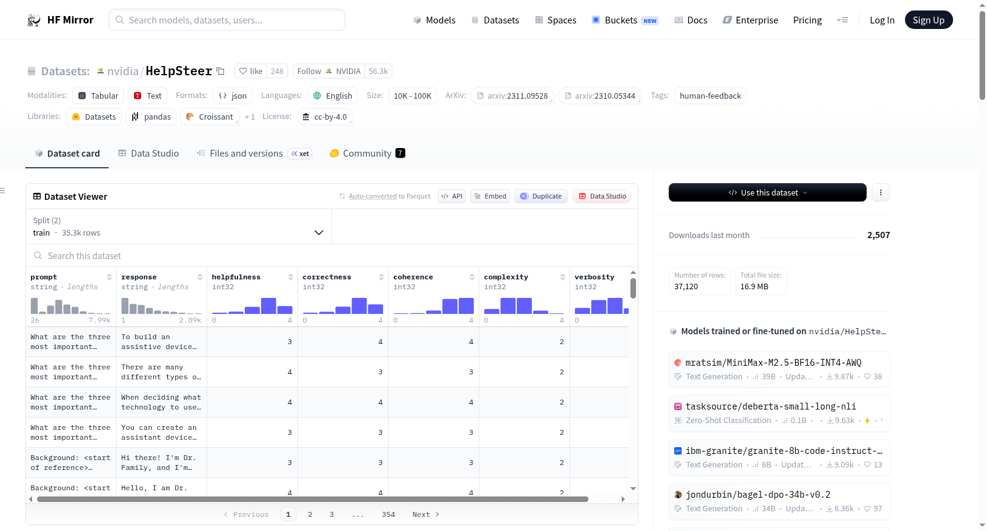Image resolution: width=987 pixels, height=531 pixels.
Task: Click the page's vertical scrollbar thumb
Action: point(982,55)
